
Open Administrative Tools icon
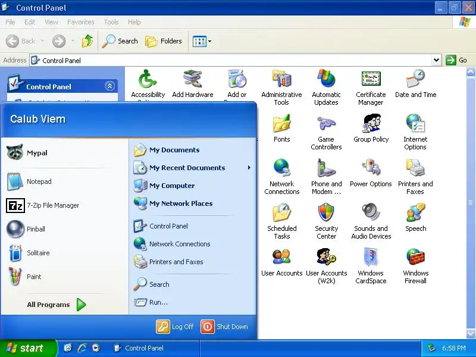pos(281,87)
